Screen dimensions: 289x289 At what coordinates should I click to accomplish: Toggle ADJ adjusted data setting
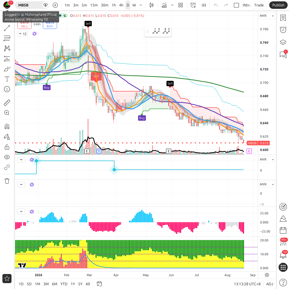tap(269, 284)
